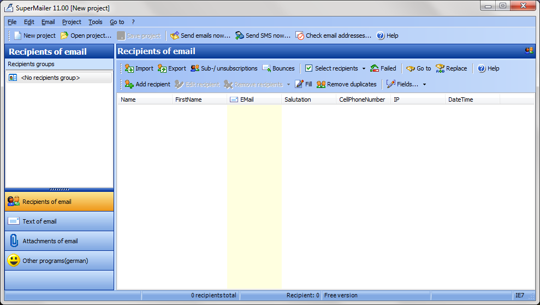The width and height of the screenshot is (540, 305).
Task: Click the IE7 status bar indicator
Action: click(520, 295)
